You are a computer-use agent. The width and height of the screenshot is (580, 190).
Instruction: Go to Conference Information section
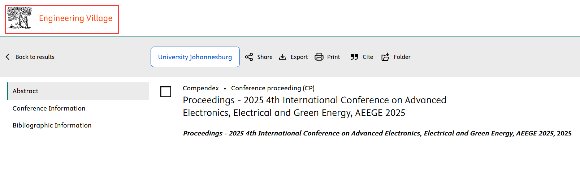49,108
